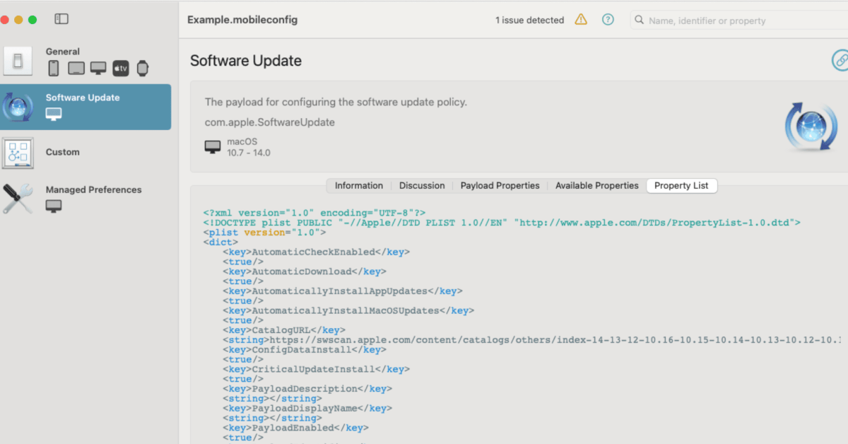Screen dimensions: 848x444
Task: Select the iPad platform icon under General
Action: 76,69
